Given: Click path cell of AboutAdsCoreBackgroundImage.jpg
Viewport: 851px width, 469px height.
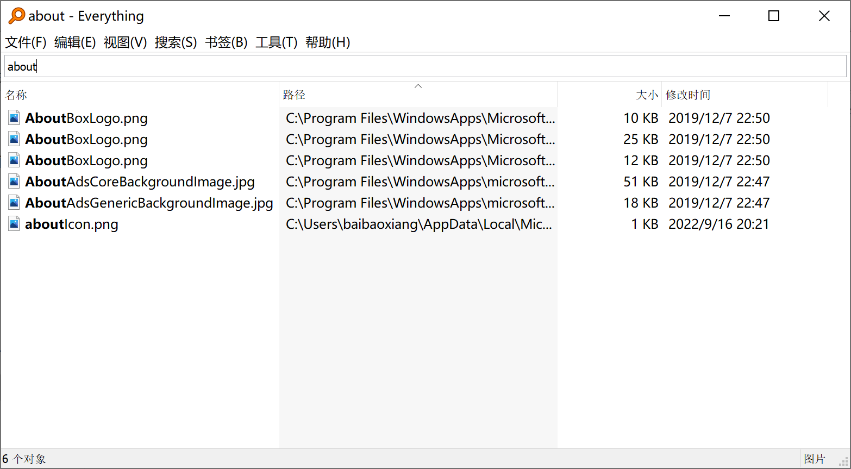Looking at the screenshot, I should pos(420,182).
